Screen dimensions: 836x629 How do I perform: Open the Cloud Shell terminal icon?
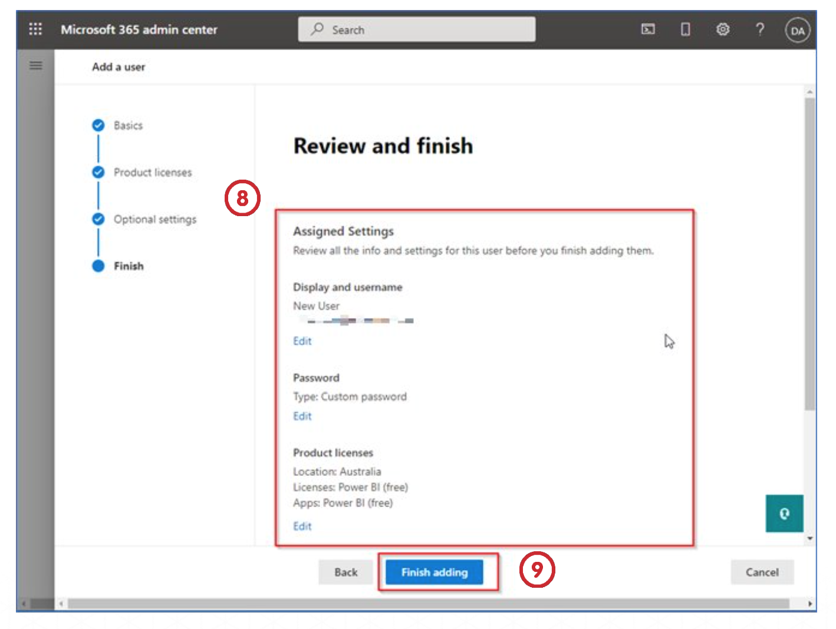(648, 29)
